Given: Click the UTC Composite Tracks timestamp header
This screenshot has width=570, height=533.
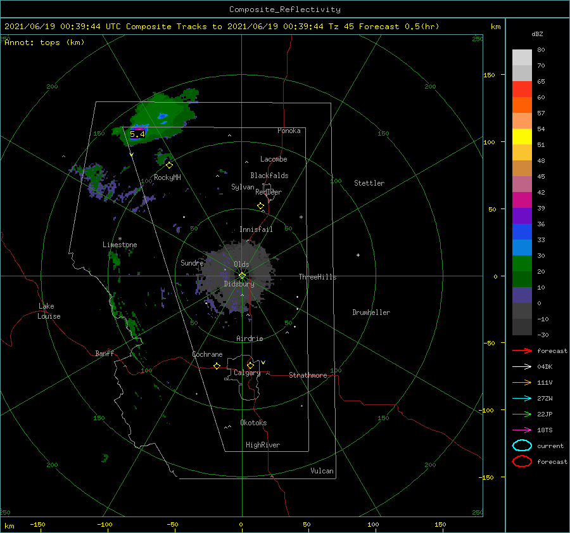Looking at the screenshot, I should [x=222, y=27].
